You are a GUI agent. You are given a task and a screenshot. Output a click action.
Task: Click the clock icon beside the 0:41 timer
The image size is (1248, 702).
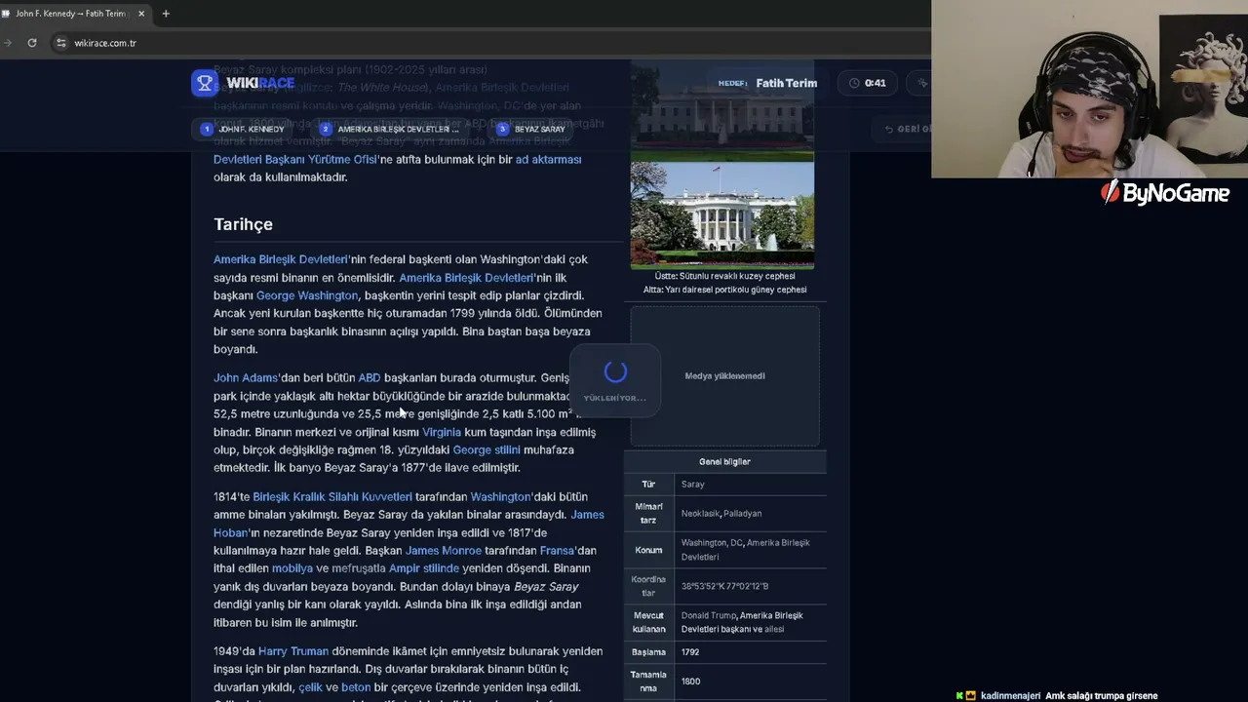click(x=854, y=83)
